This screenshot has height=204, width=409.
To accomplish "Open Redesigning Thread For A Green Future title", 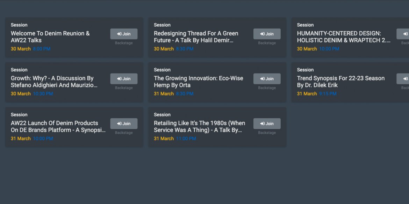I will (x=196, y=37).
